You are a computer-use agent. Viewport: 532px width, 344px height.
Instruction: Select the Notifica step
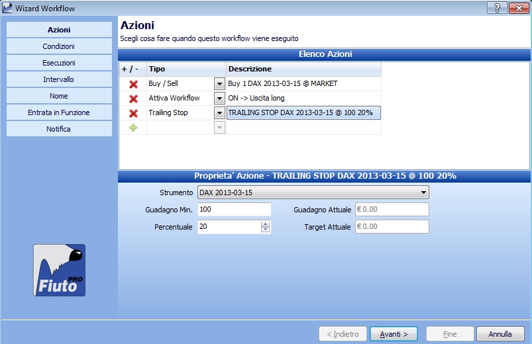(59, 129)
